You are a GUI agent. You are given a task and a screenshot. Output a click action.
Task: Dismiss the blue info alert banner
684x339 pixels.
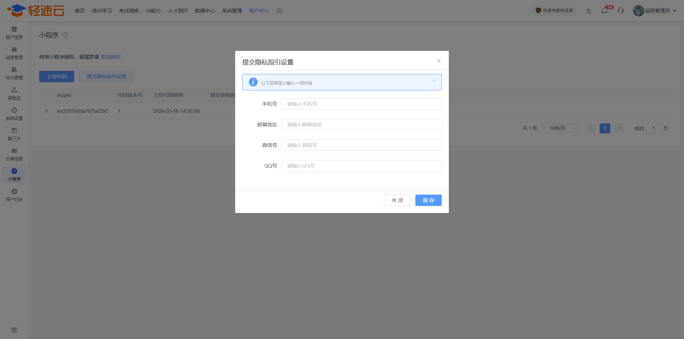tap(434, 81)
